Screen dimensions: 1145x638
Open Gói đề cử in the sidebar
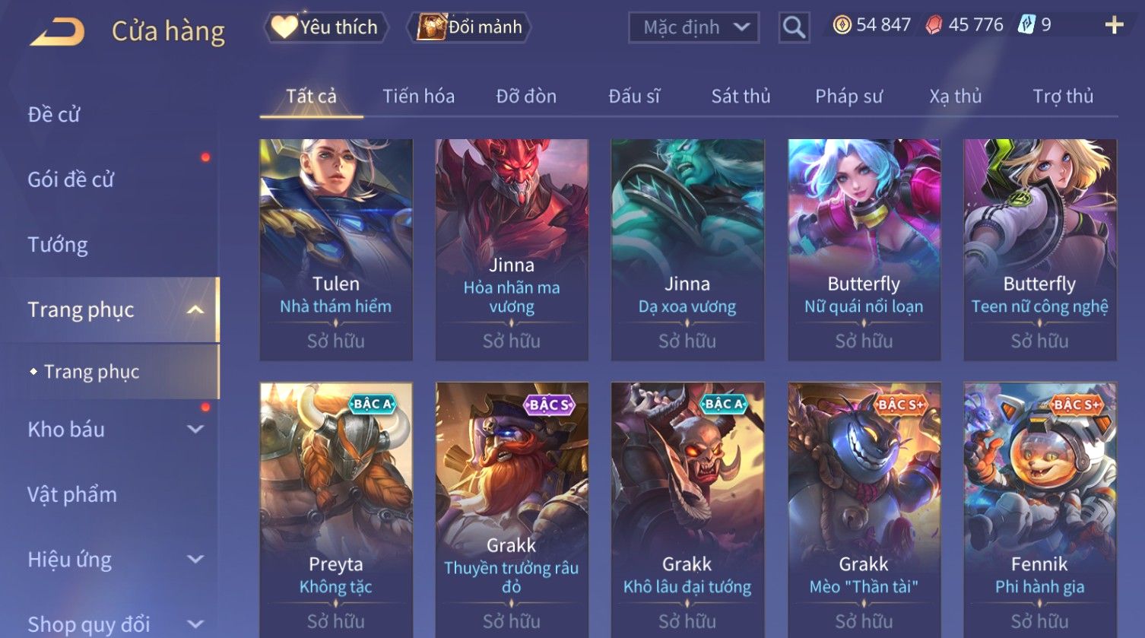tap(71, 179)
